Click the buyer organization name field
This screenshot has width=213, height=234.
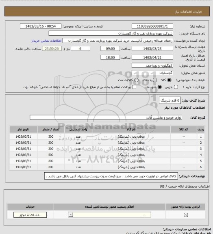111,33
